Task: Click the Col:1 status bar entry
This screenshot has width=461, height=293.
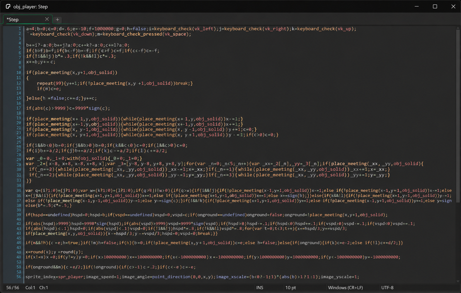Action: [30, 288]
